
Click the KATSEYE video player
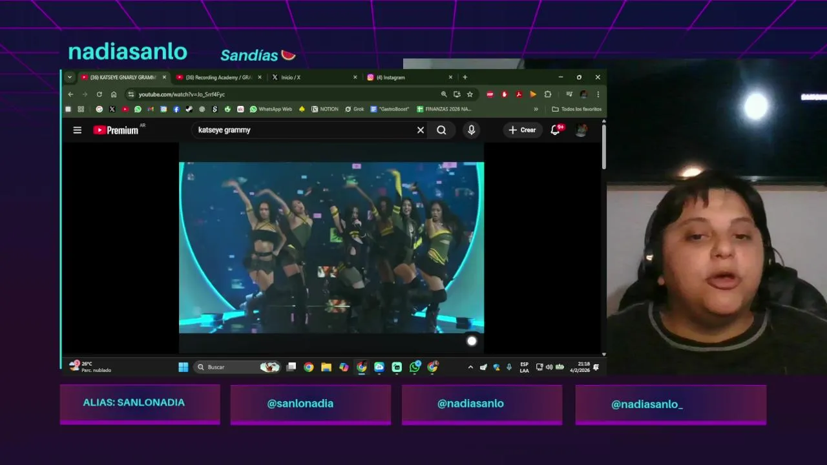(x=331, y=247)
